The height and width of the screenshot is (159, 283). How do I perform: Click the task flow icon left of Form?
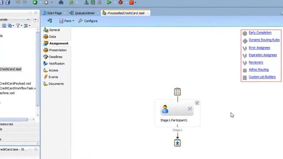(50, 21)
